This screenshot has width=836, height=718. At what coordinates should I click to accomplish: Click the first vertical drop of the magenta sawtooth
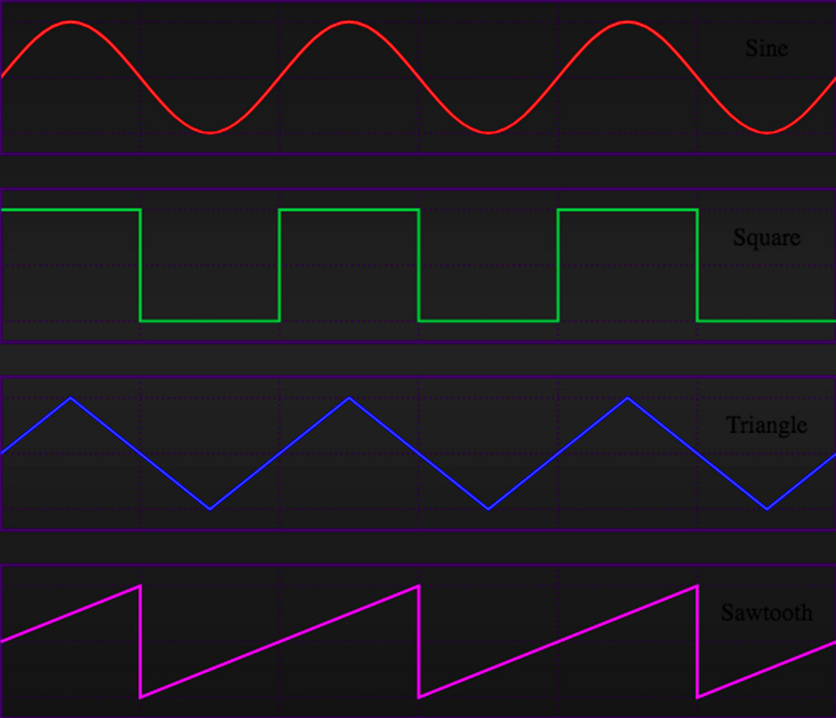point(141,641)
